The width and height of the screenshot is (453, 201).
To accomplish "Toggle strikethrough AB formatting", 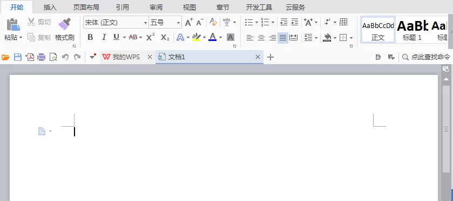I will point(133,37).
